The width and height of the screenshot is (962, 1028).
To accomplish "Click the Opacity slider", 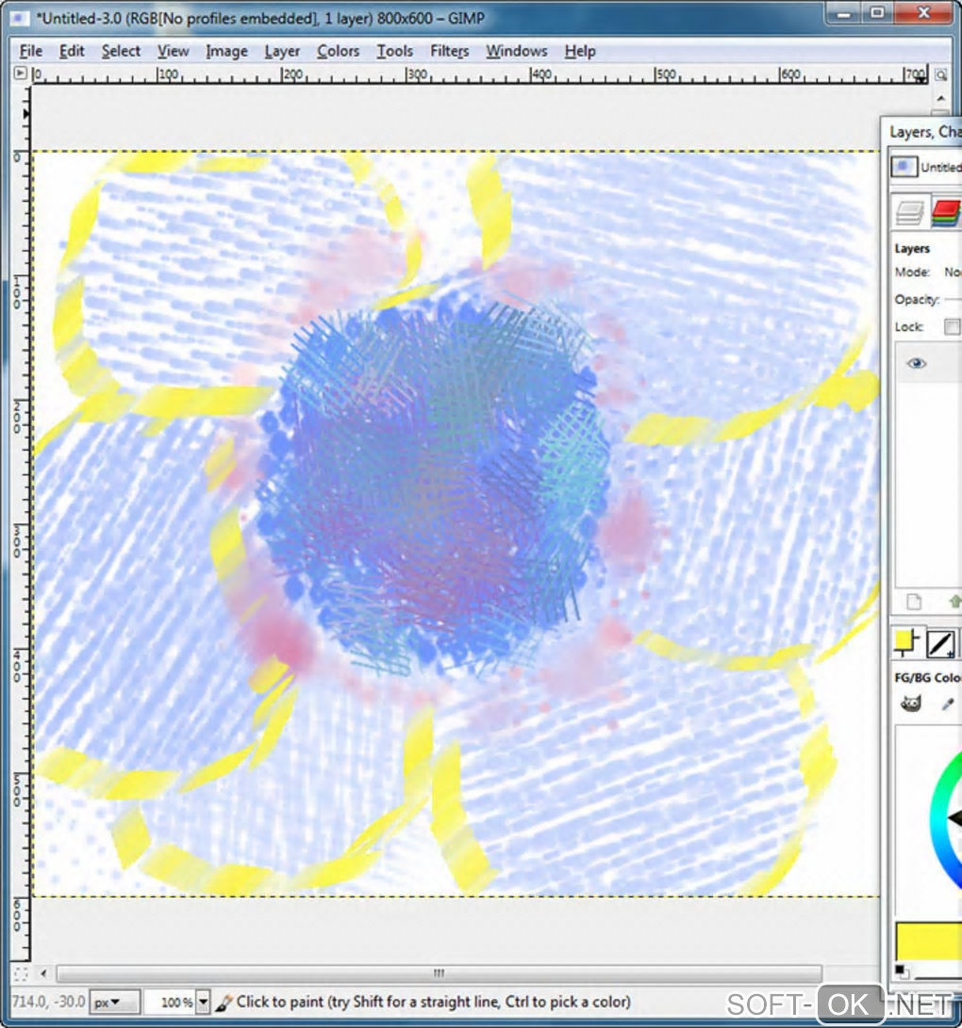I will point(953,300).
